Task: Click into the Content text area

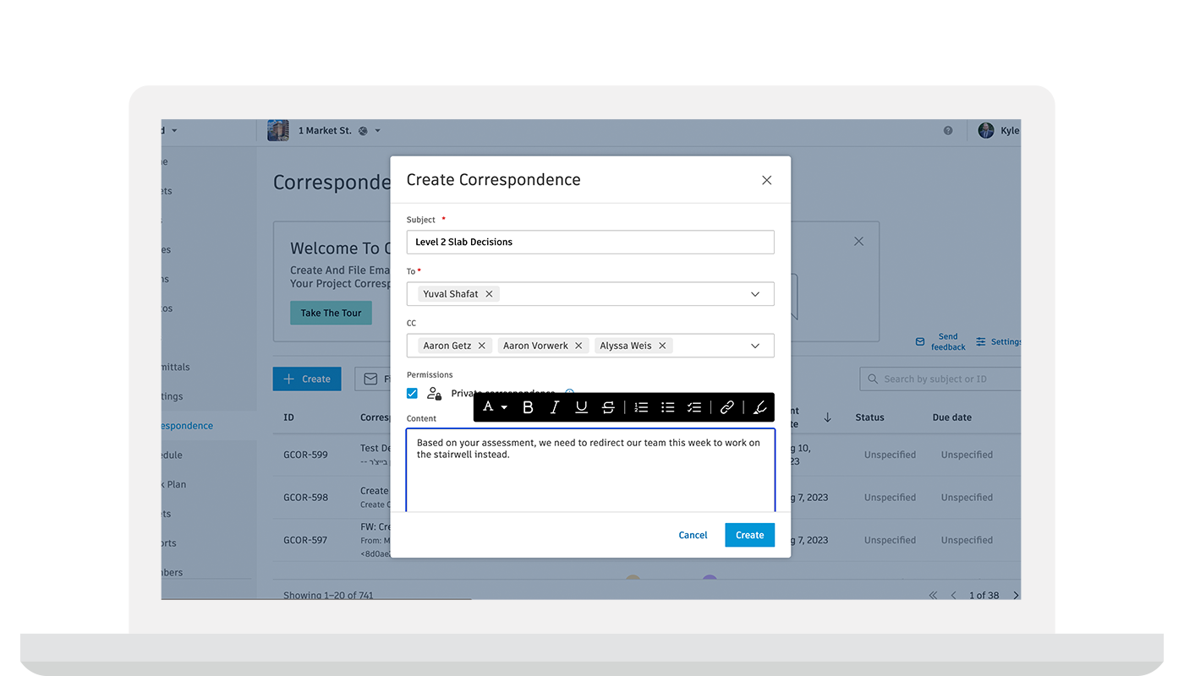Action: 590,470
